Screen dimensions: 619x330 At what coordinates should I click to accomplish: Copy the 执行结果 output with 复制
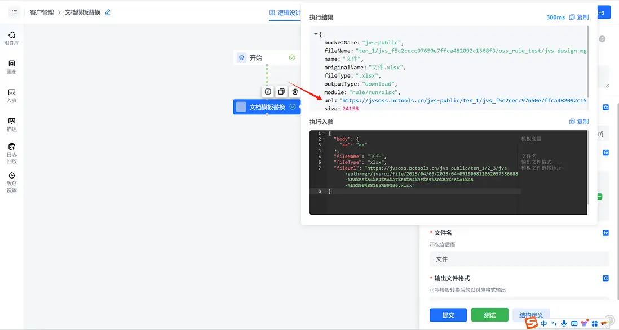[579, 17]
